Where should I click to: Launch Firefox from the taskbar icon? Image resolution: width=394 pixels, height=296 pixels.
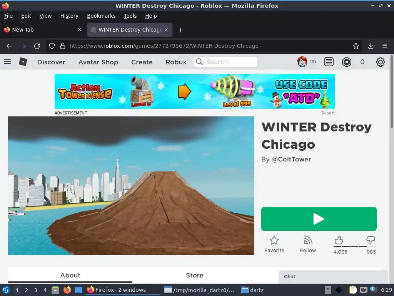pyautogui.click(x=67, y=290)
